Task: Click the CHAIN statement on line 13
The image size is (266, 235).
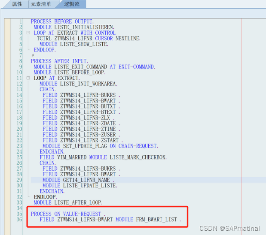Action: pyautogui.click(x=48, y=89)
